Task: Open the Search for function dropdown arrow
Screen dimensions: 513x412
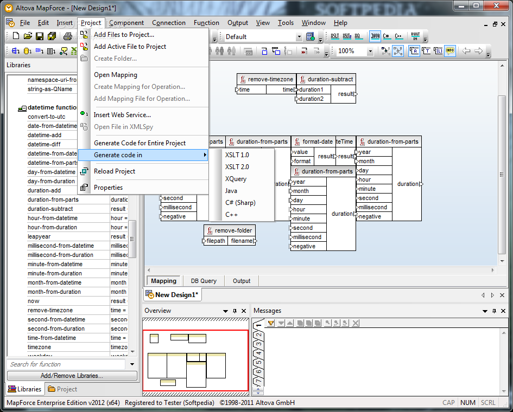Action: click(132, 364)
